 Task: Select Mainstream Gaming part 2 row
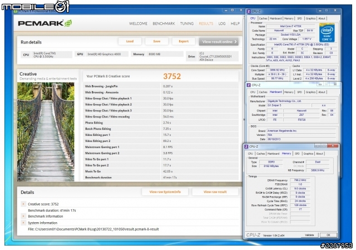[x=161, y=153]
